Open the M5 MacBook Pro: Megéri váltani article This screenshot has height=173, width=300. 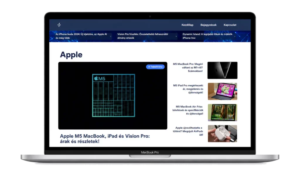point(188,67)
